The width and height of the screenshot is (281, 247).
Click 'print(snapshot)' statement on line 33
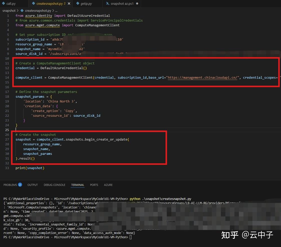[30, 168]
